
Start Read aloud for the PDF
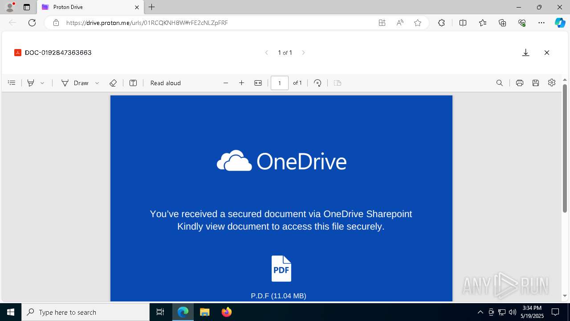166,83
